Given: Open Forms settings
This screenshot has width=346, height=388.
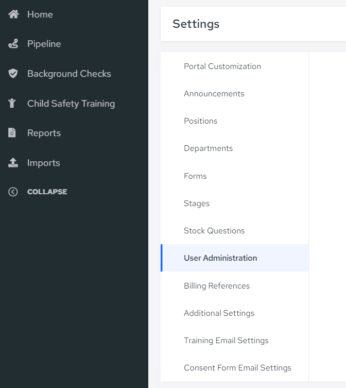Looking at the screenshot, I should 234,176.
